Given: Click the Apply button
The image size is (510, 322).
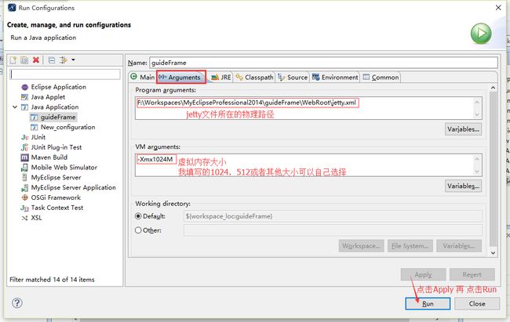Looking at the screenshot, I should pyautogui.click(x=423, y=274).
